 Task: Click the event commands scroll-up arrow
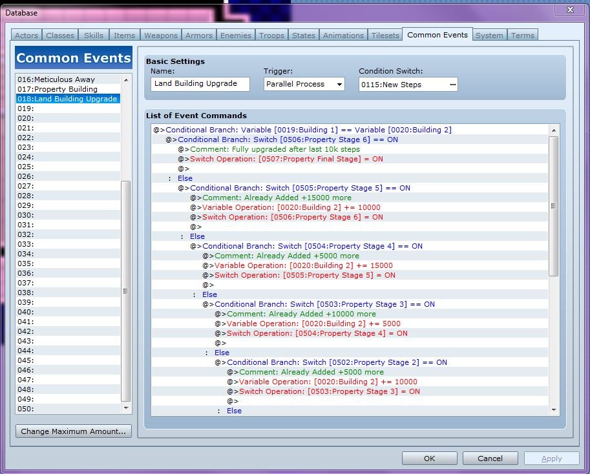click(x=554, y=130)
